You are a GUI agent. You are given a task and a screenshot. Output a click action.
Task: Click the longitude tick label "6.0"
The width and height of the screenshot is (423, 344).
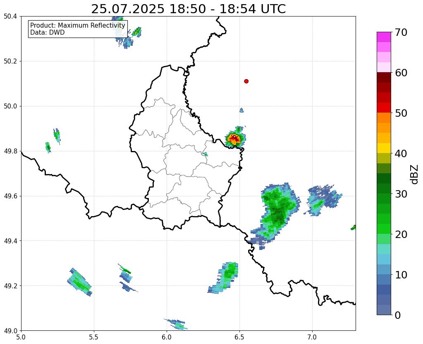click(167, 337)
